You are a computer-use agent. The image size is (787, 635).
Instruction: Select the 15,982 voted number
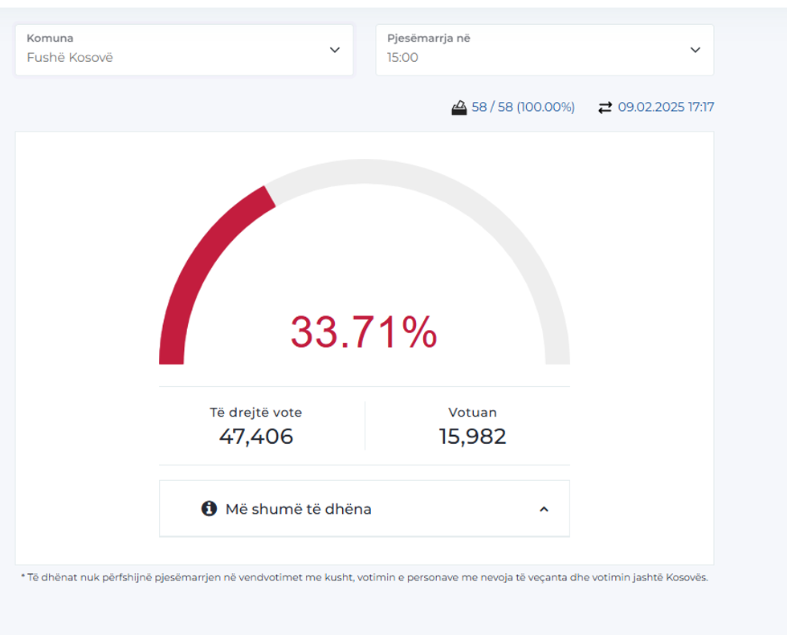coord(472,437)
